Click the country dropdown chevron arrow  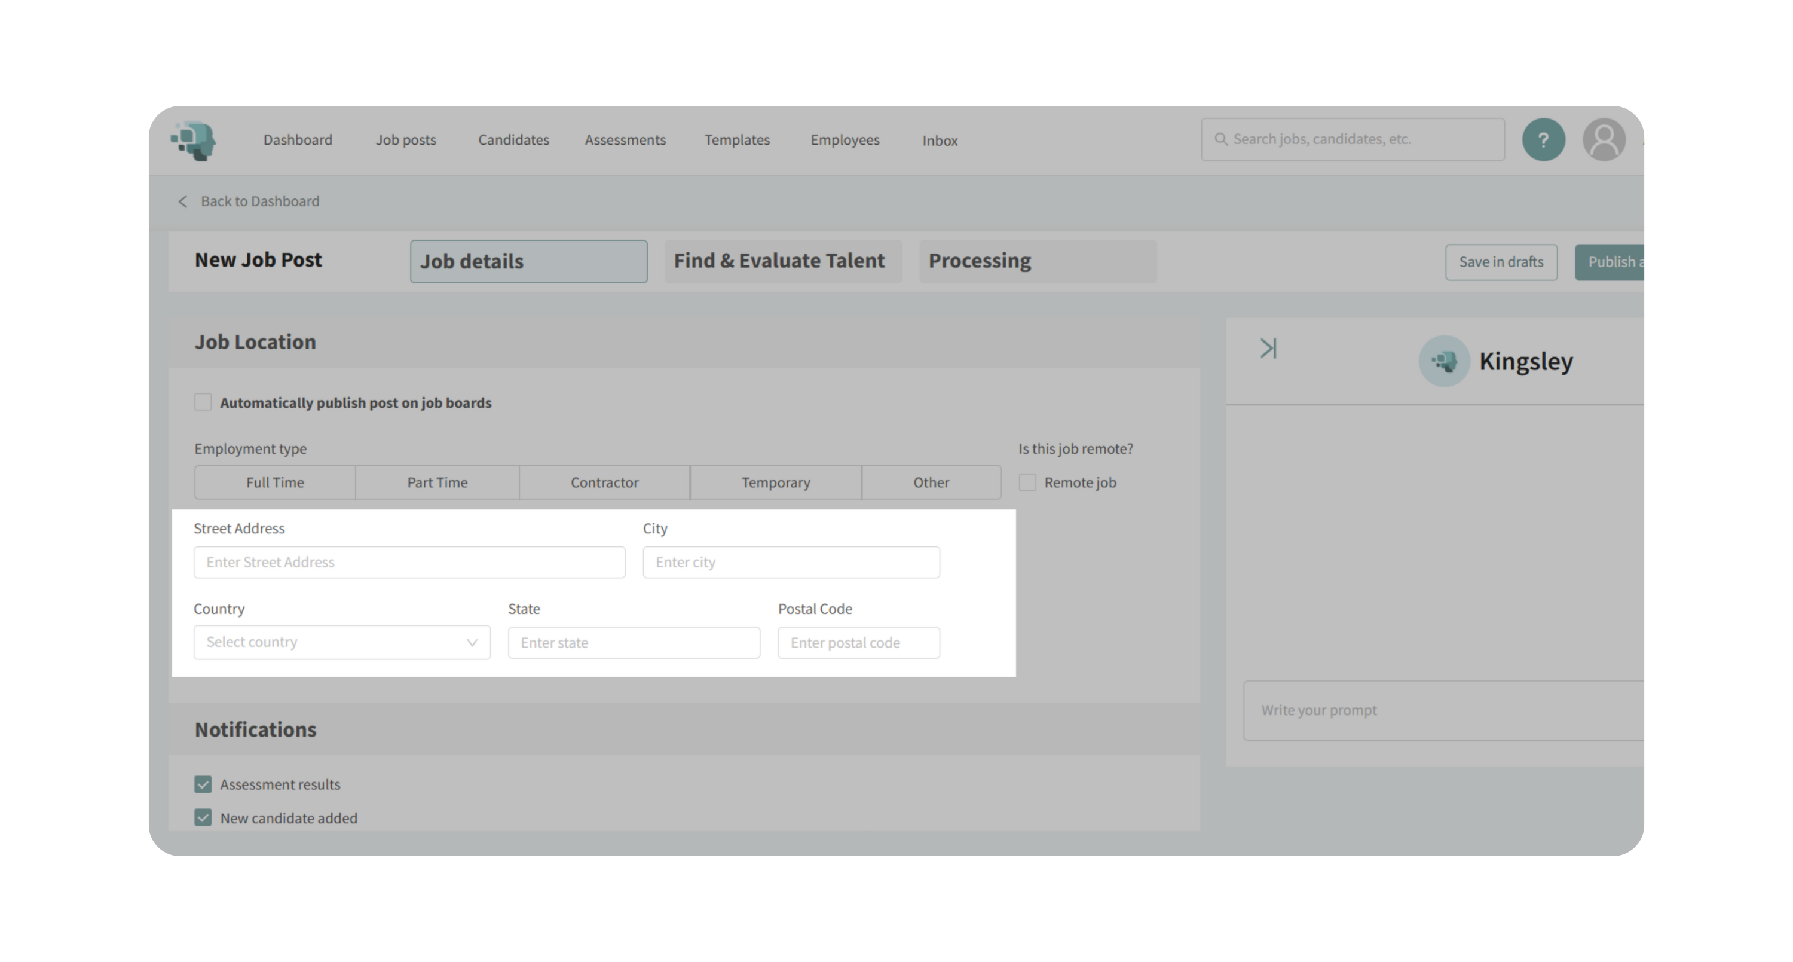(x=472, y=643)
